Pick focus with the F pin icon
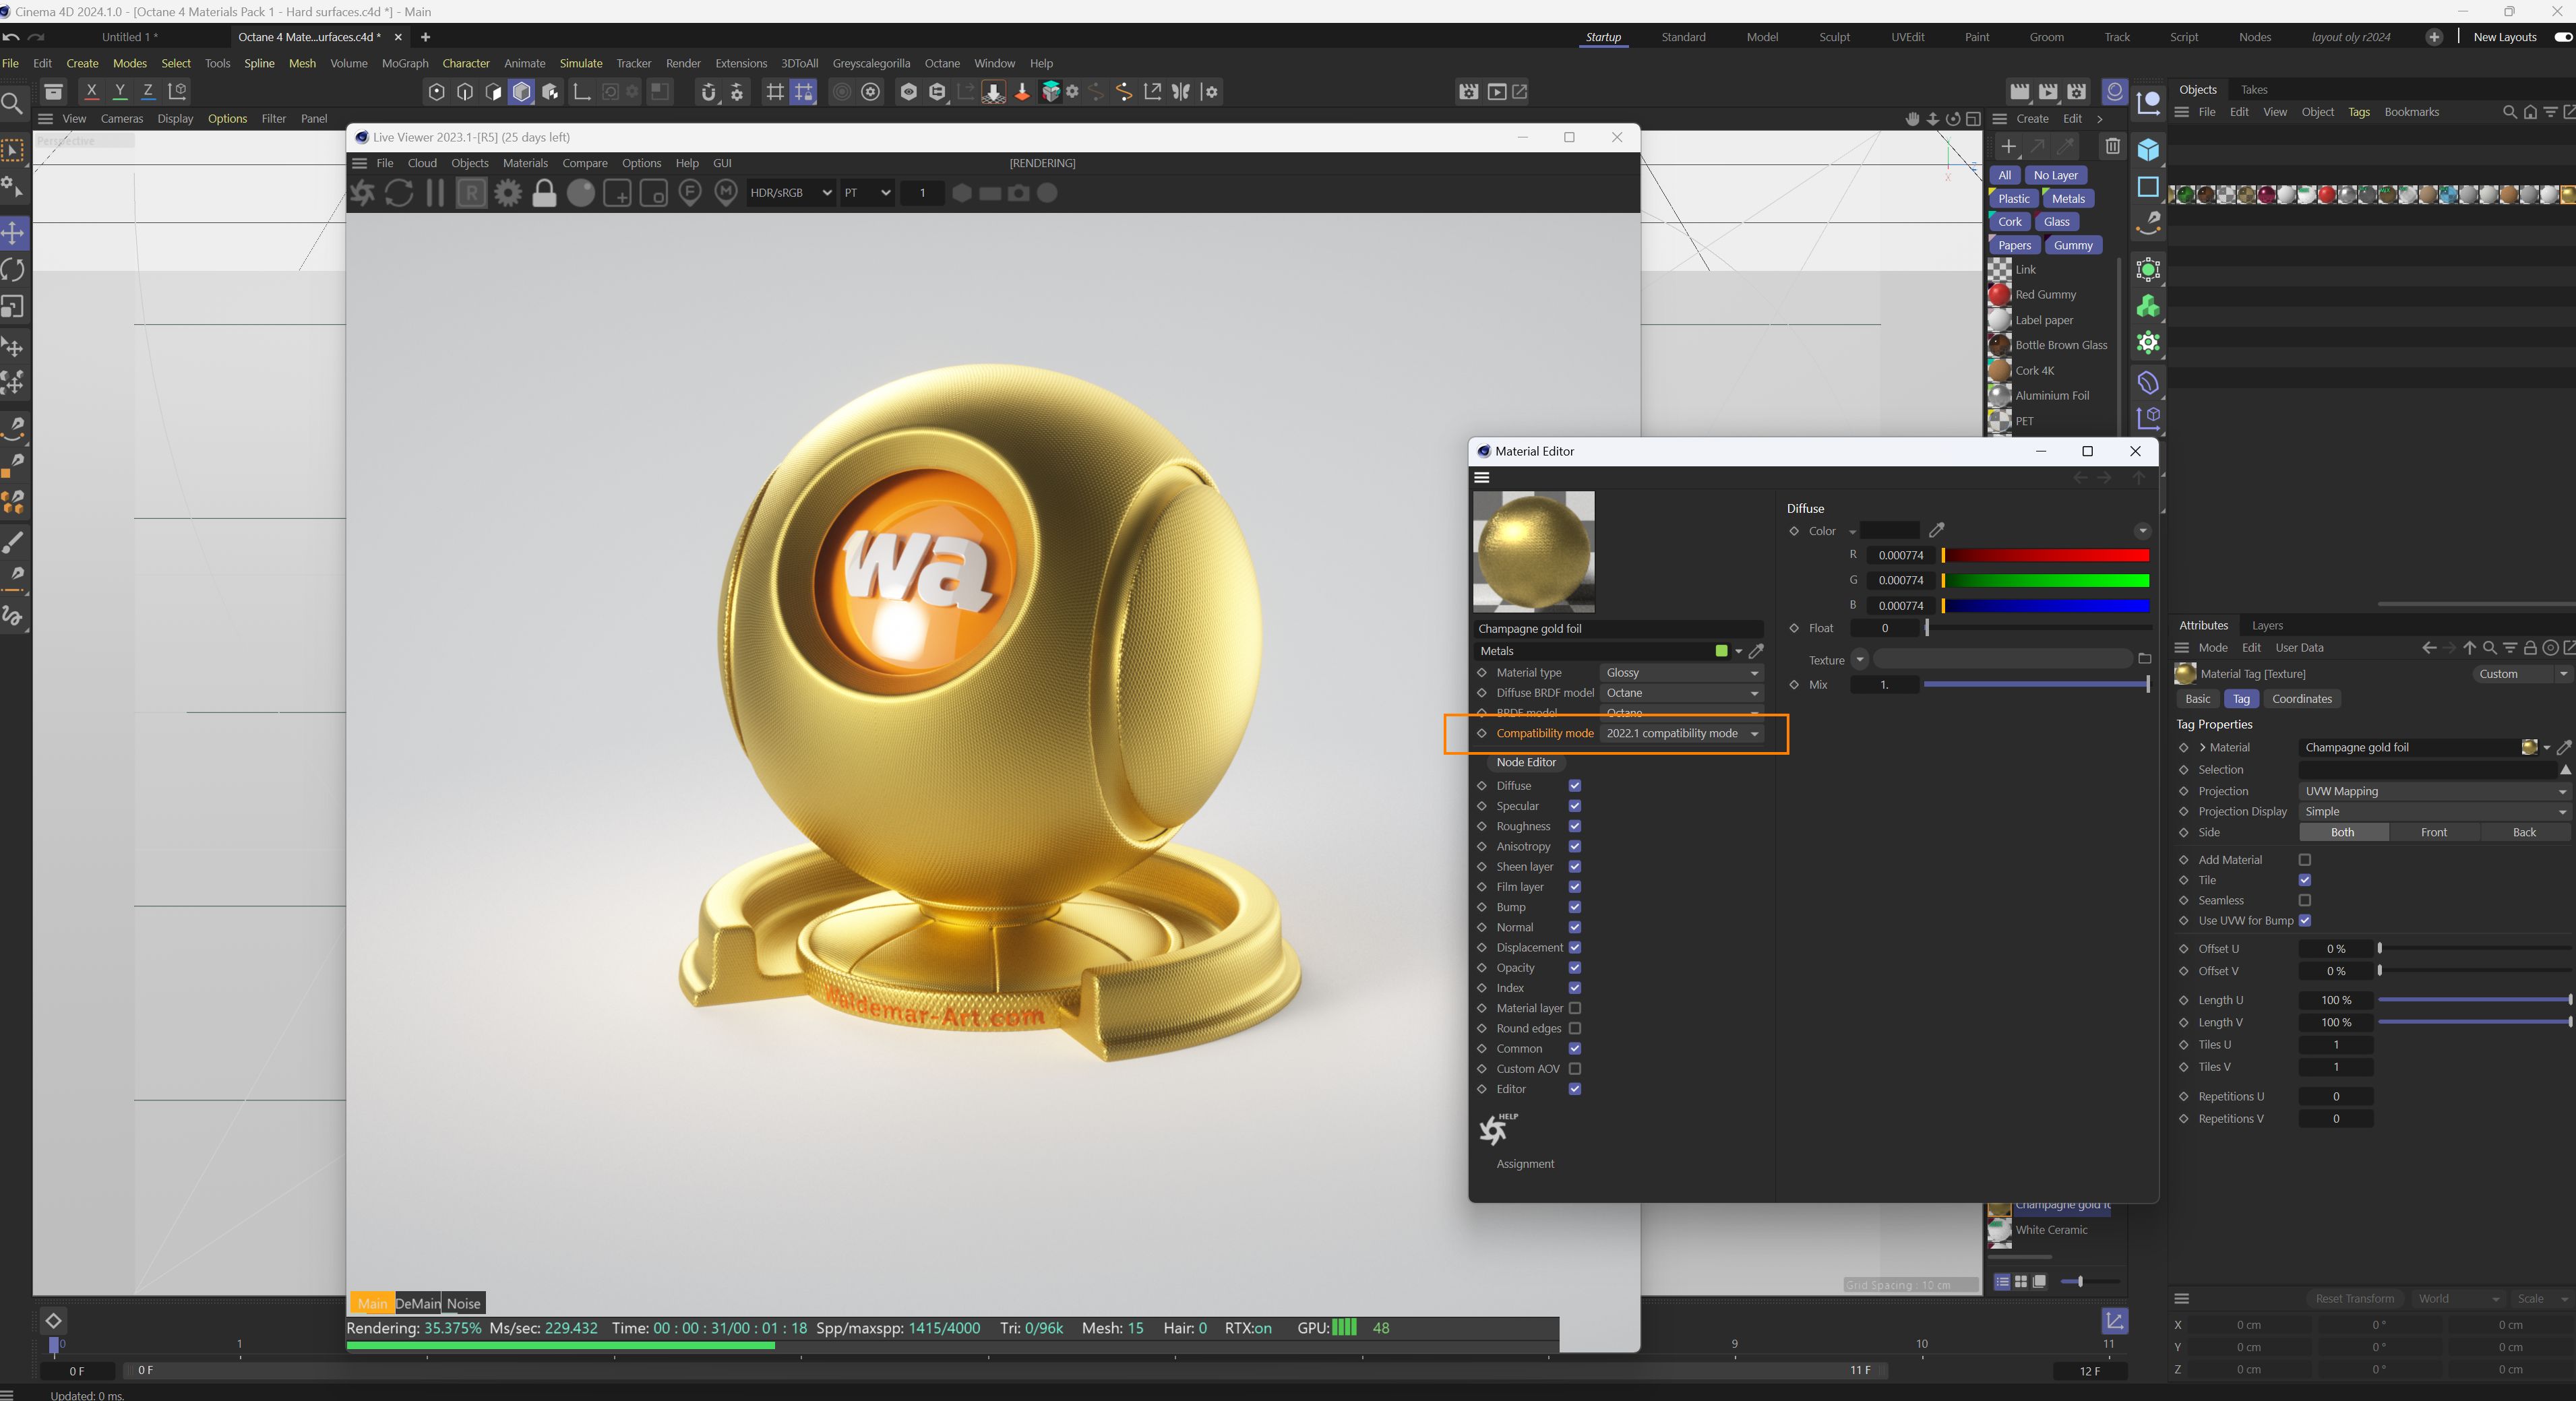Viewport: 2576px width, 1401px height. click(x=690, y=193)
